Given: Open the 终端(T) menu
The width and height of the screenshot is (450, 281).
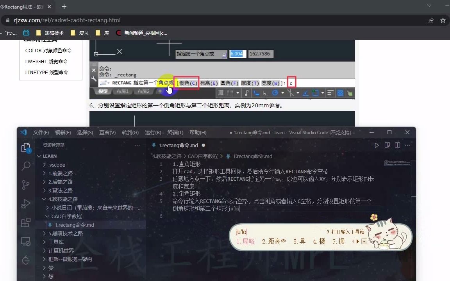Looking at the screenshot, I should coord(175,132).
